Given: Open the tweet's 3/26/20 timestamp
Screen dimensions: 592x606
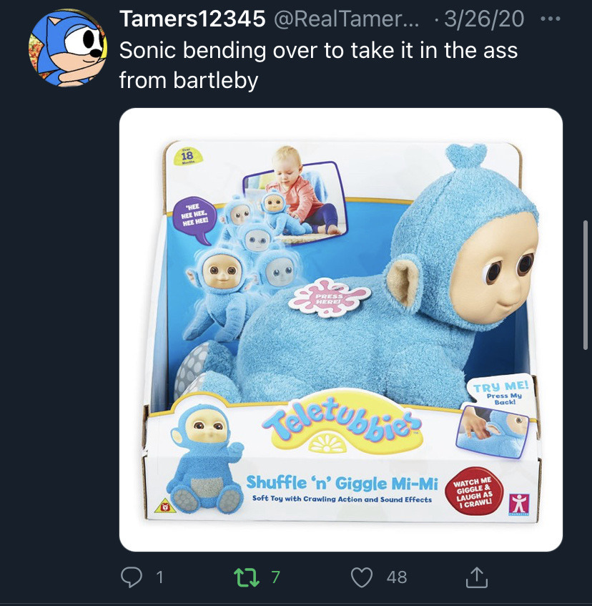Looking at the screenshot, I should [484, 19].
